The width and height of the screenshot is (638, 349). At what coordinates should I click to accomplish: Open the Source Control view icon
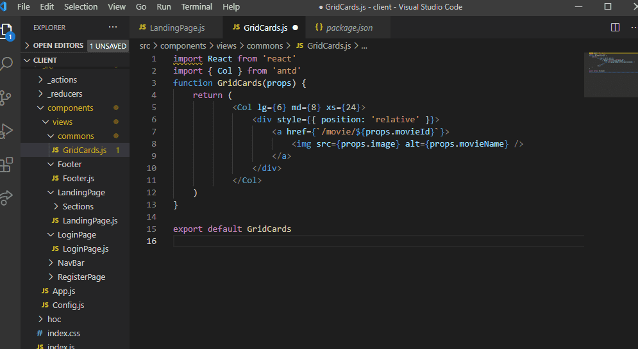coord(7,97)
